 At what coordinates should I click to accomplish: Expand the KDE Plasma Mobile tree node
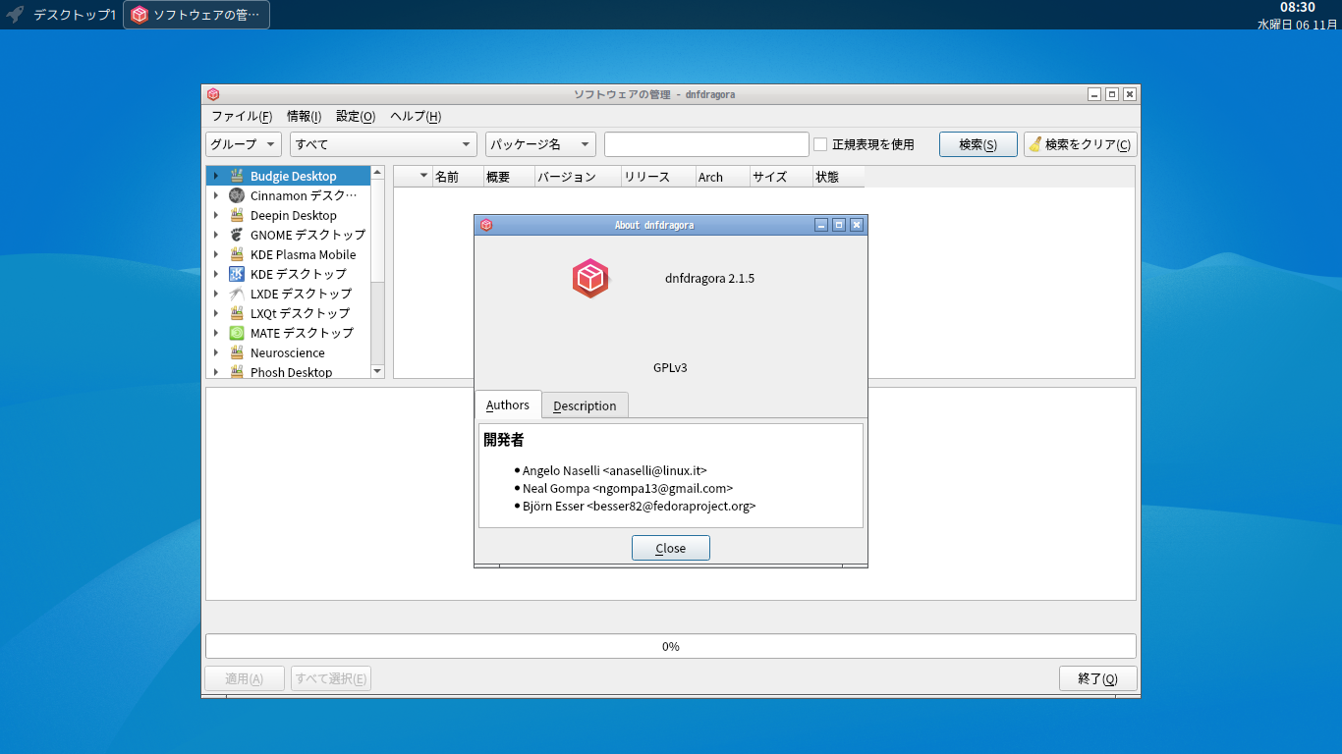(216, 254)
